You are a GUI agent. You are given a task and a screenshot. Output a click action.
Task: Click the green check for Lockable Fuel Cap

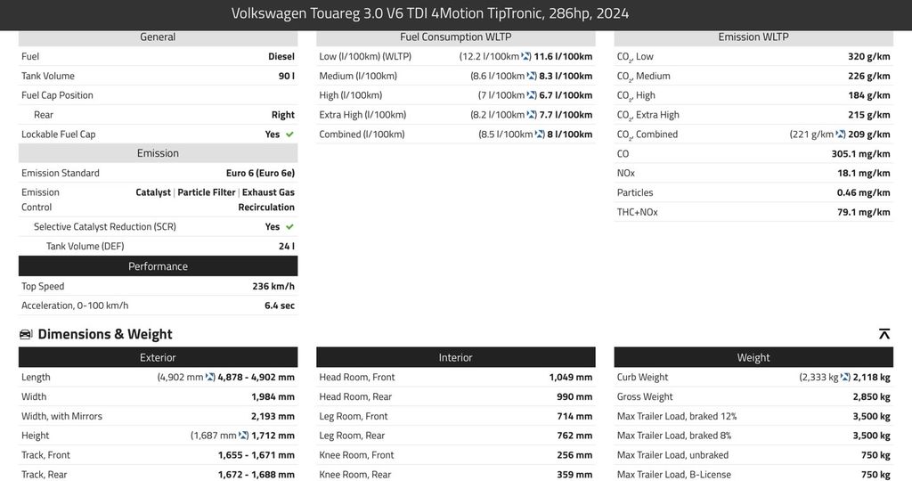tap(289, 135)
